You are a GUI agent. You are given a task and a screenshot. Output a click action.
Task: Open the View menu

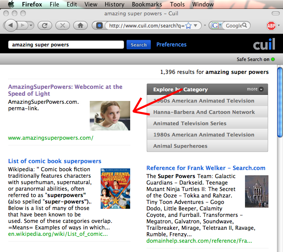91,4
